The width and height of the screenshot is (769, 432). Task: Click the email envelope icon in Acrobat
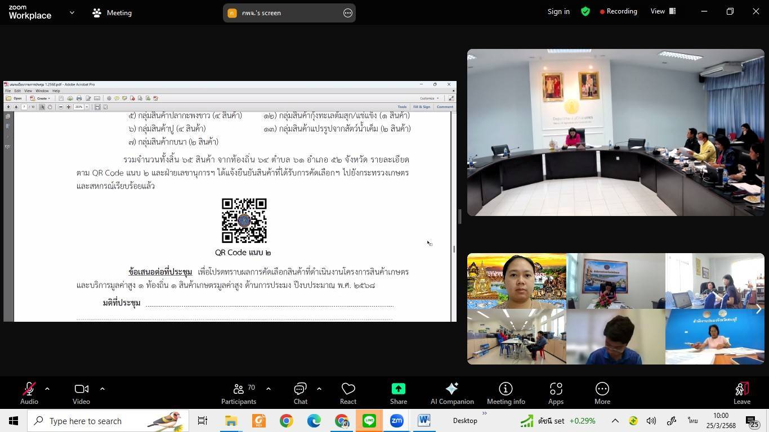(x=97, y=98)
